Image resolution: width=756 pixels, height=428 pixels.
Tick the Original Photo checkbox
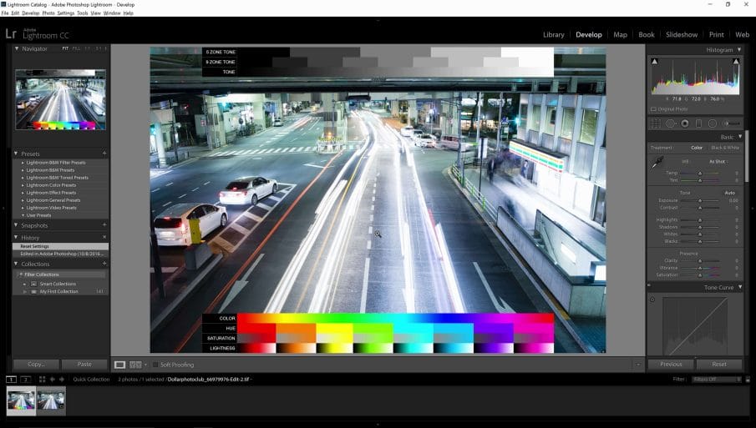653,108
